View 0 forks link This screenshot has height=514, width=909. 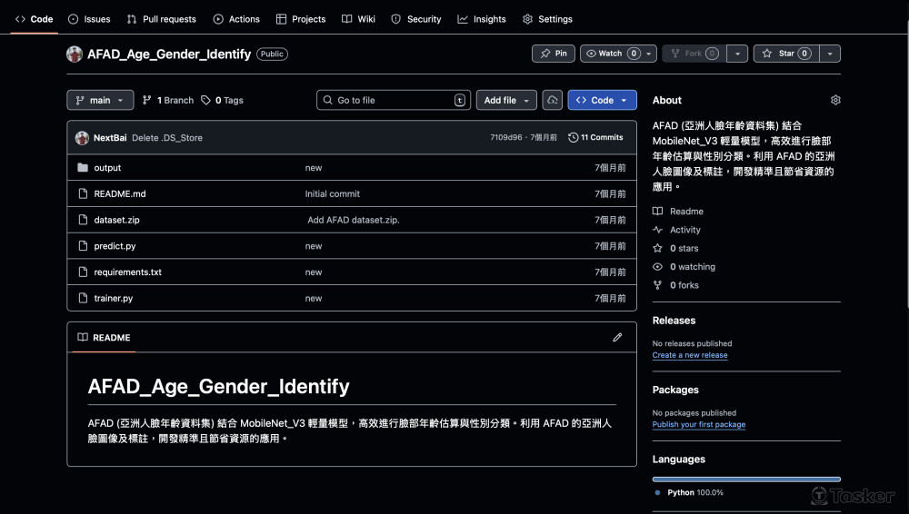tap(676, 285)
